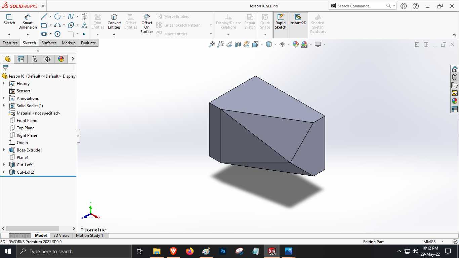
Task: Click the Previous View icon
Action: tap(229, 44)
